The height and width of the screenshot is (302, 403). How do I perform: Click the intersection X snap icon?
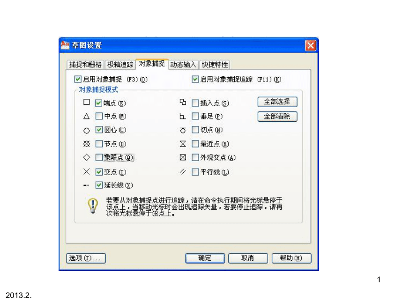87,171
